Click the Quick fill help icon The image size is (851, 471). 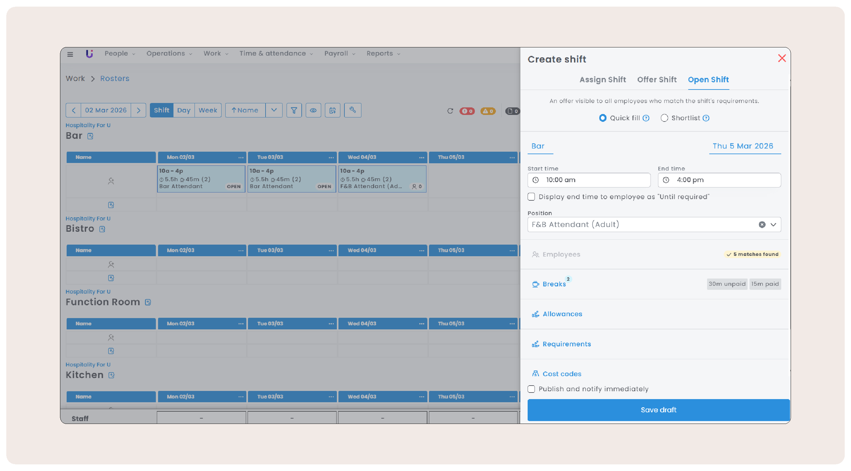pos(646,118)
